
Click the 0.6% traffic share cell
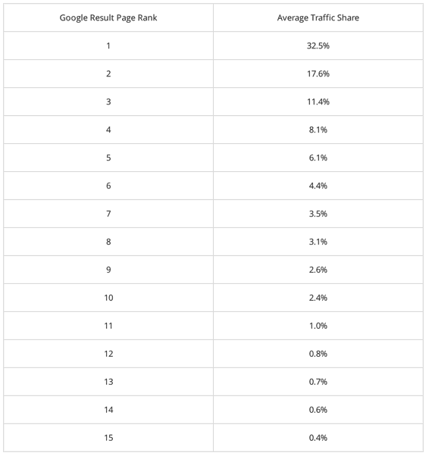click(x=318, y=410)
